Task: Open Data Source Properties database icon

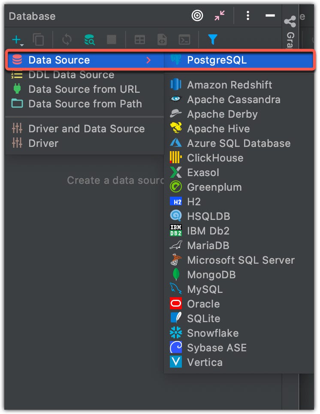Action: pos(89,40)
